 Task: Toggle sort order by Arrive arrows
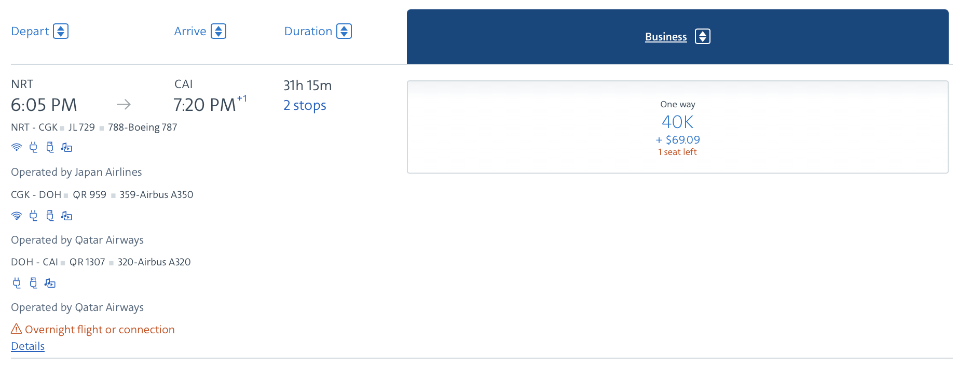tap(218, 31)
